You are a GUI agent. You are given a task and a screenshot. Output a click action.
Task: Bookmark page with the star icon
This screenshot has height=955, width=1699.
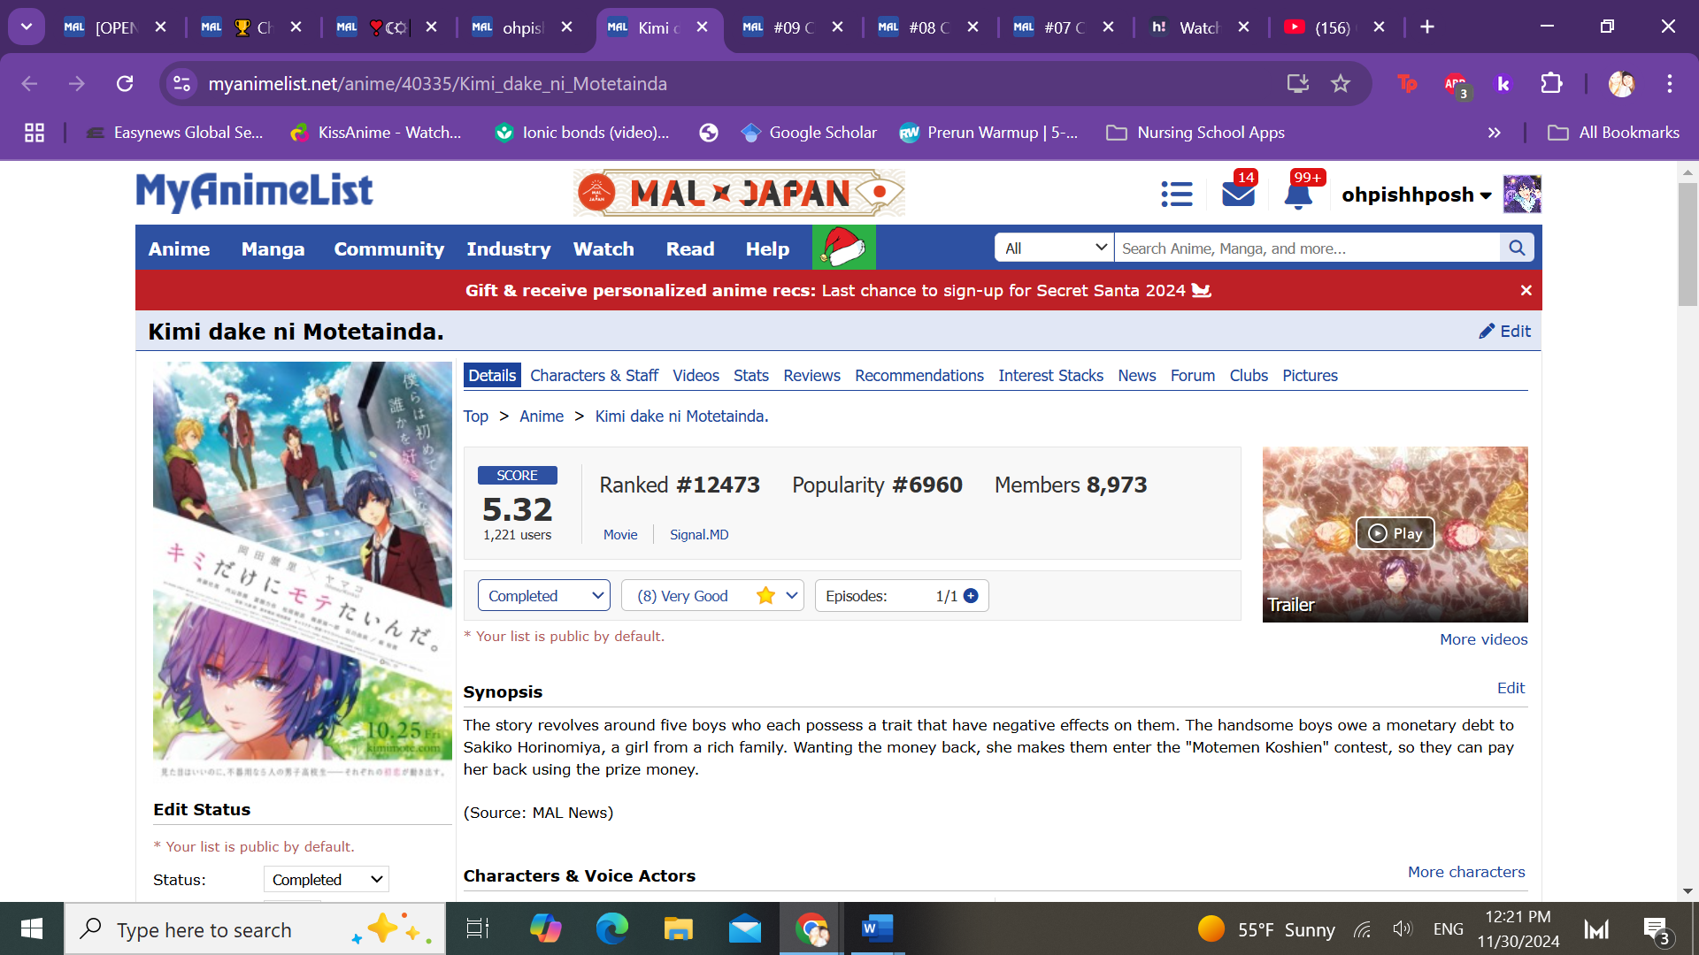tap(1340, 84)
